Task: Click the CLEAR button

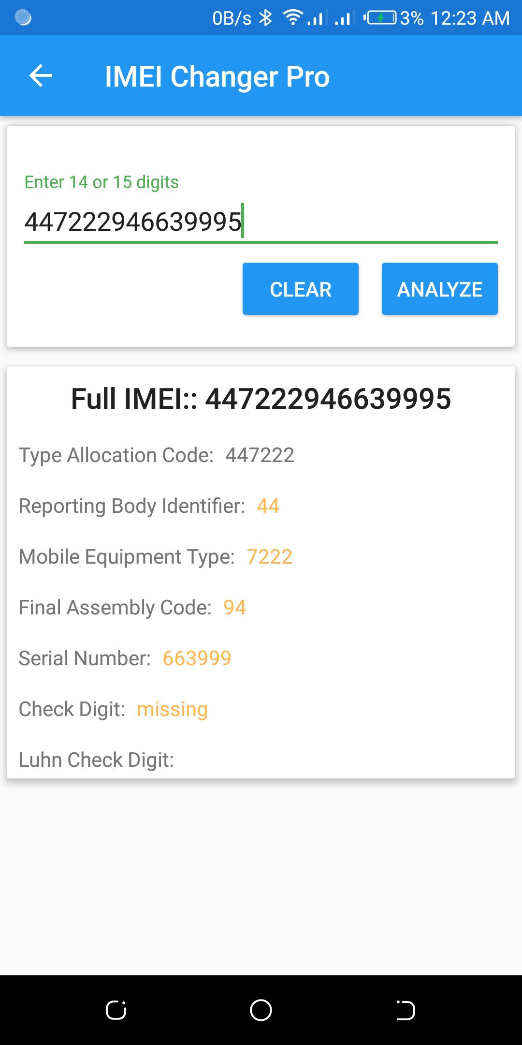Action: pos(301,289)
